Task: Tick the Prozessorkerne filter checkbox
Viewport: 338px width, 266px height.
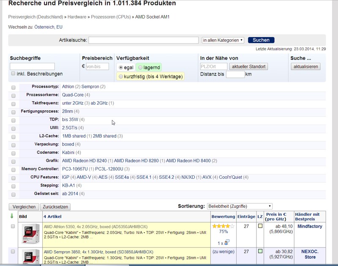Action: [14, 96]
